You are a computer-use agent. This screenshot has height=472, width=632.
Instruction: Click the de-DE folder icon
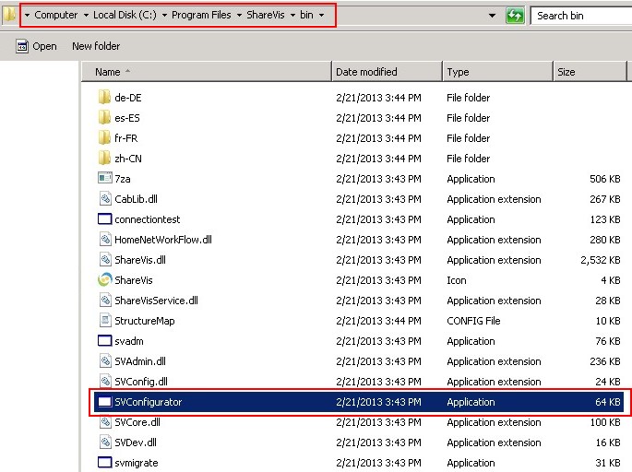(104, 97)
